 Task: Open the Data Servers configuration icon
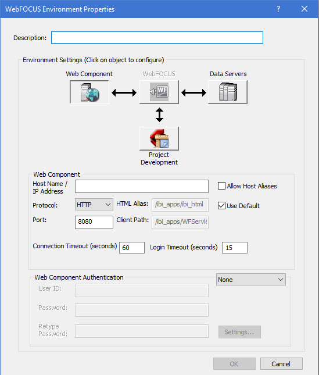[x=228, y=92]
